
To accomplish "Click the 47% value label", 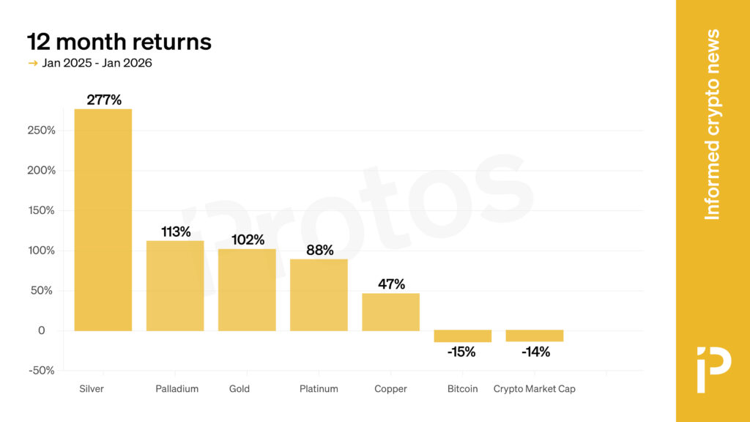I will [391, 284].
